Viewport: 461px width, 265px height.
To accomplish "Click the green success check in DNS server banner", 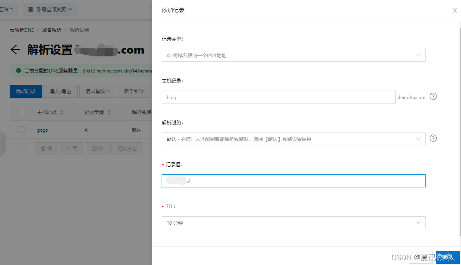I will 18,70.
